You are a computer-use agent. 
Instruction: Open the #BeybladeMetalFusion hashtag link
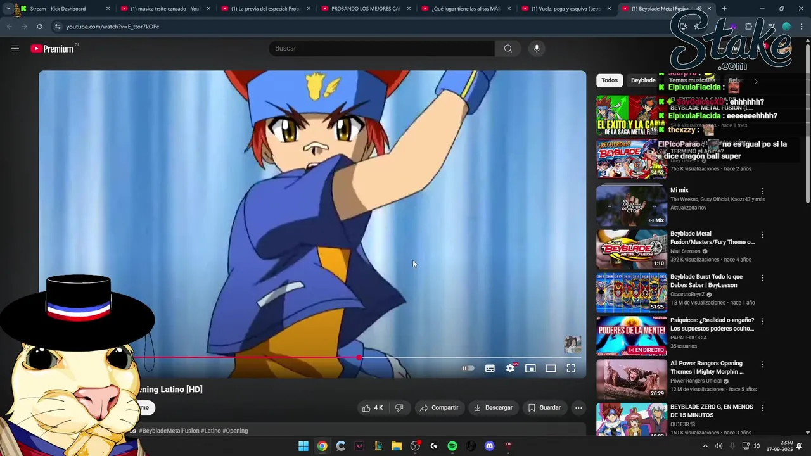point(169,431)
